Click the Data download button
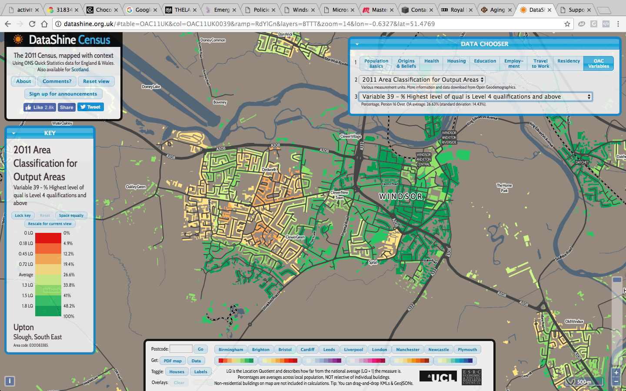Image resolution: width=626 pixels, height=391 pixels. point(196,361)
